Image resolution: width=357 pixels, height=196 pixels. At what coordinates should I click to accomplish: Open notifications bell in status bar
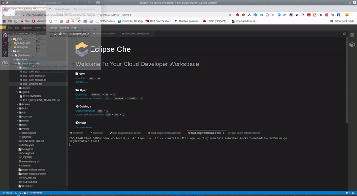point(348,193)
